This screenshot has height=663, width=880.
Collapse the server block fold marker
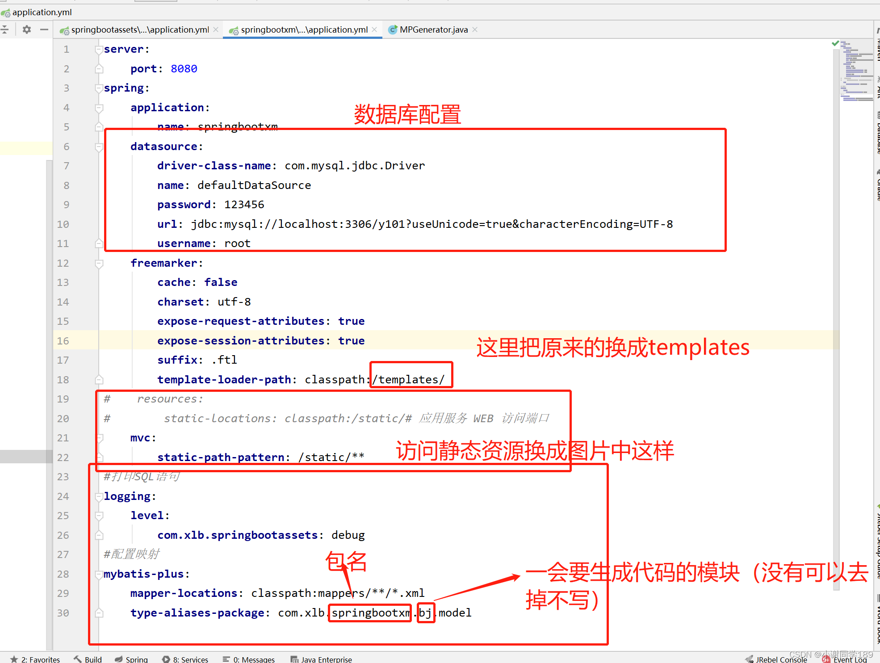click(99, 50)
